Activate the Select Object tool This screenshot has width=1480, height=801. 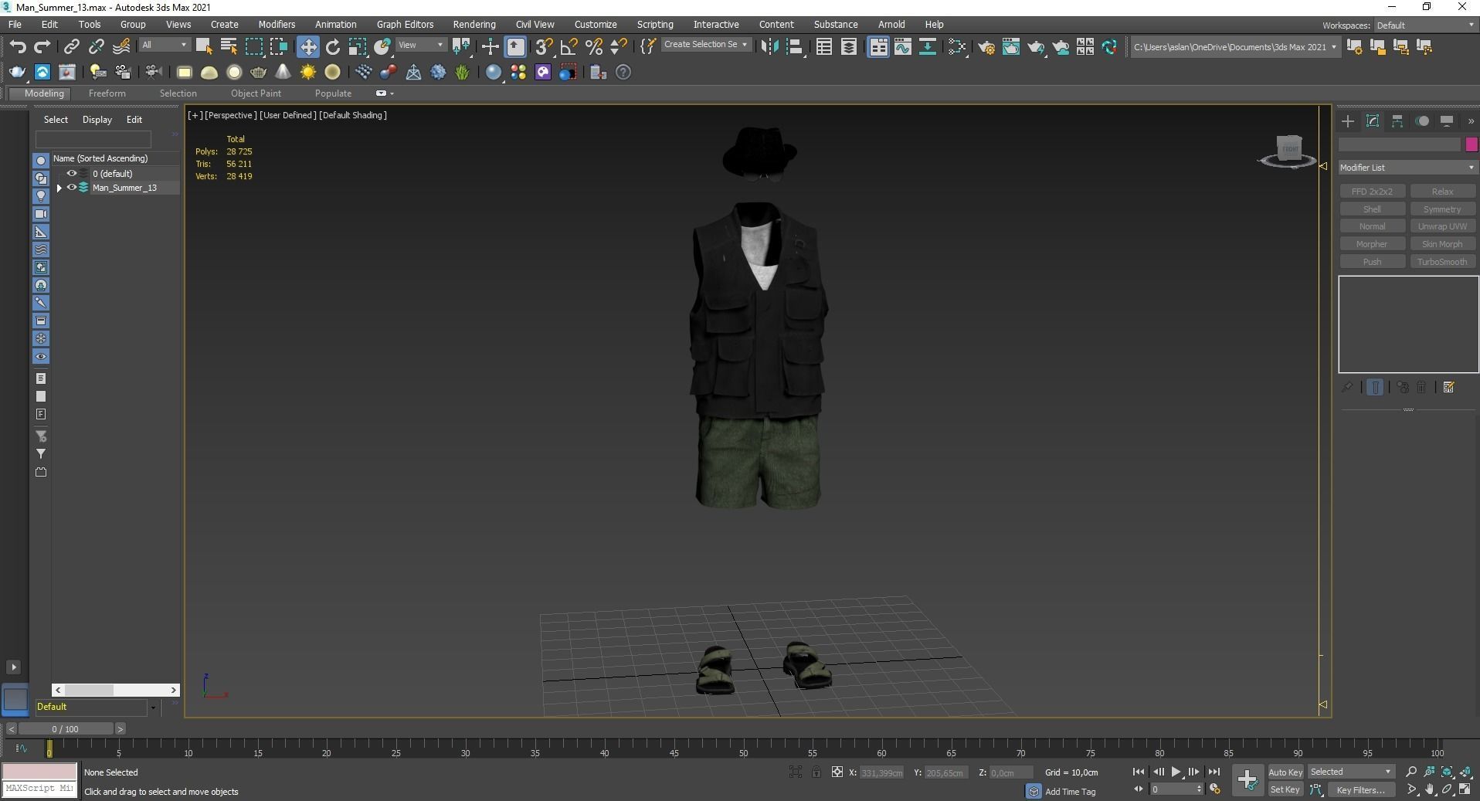click(x=204, y=47)
